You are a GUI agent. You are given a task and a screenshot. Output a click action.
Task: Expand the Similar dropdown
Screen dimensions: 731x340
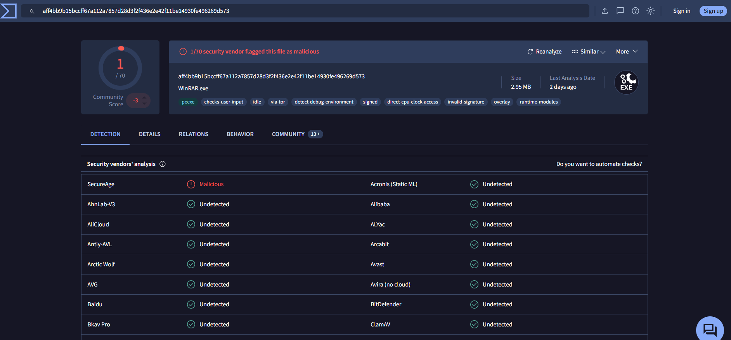point(588,52)
